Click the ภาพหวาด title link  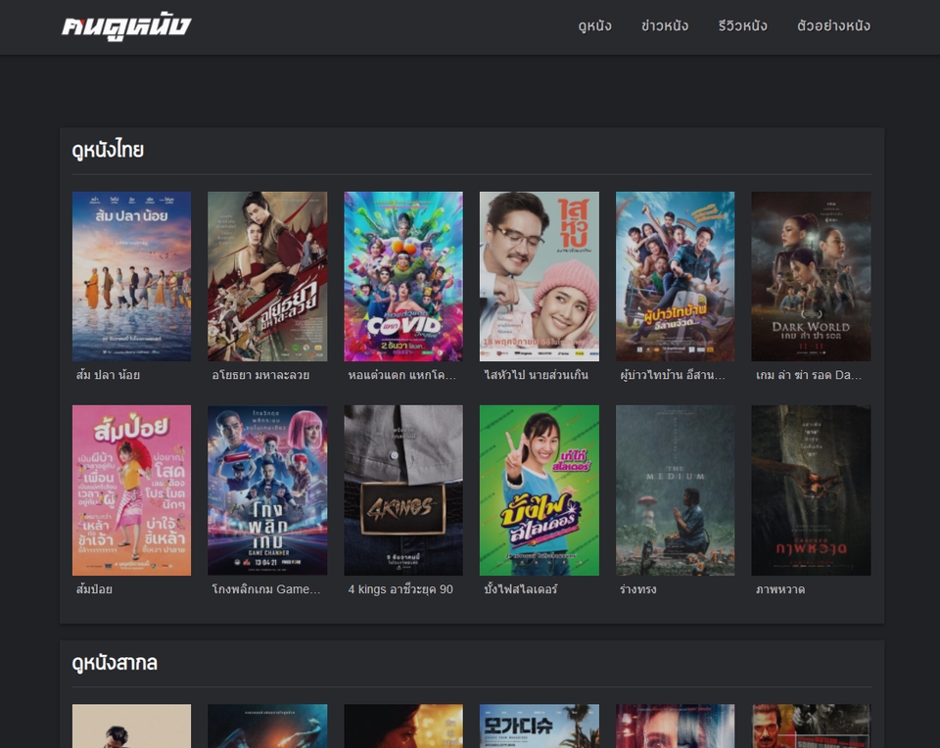(x=780, y=589)
